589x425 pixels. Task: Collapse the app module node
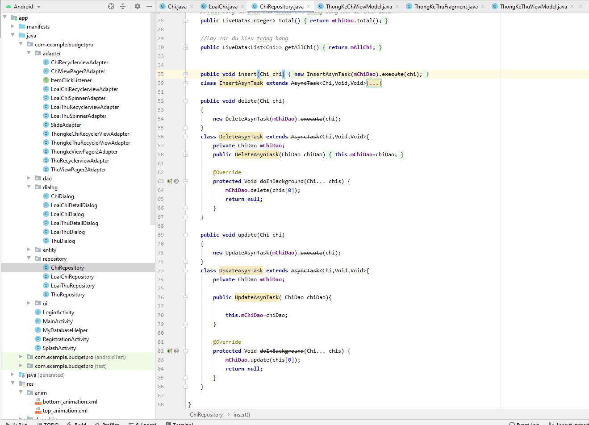[x=4, y=17]
